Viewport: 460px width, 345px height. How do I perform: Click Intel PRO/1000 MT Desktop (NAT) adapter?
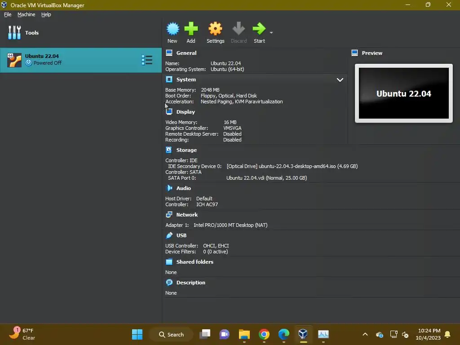pos(230,225)
